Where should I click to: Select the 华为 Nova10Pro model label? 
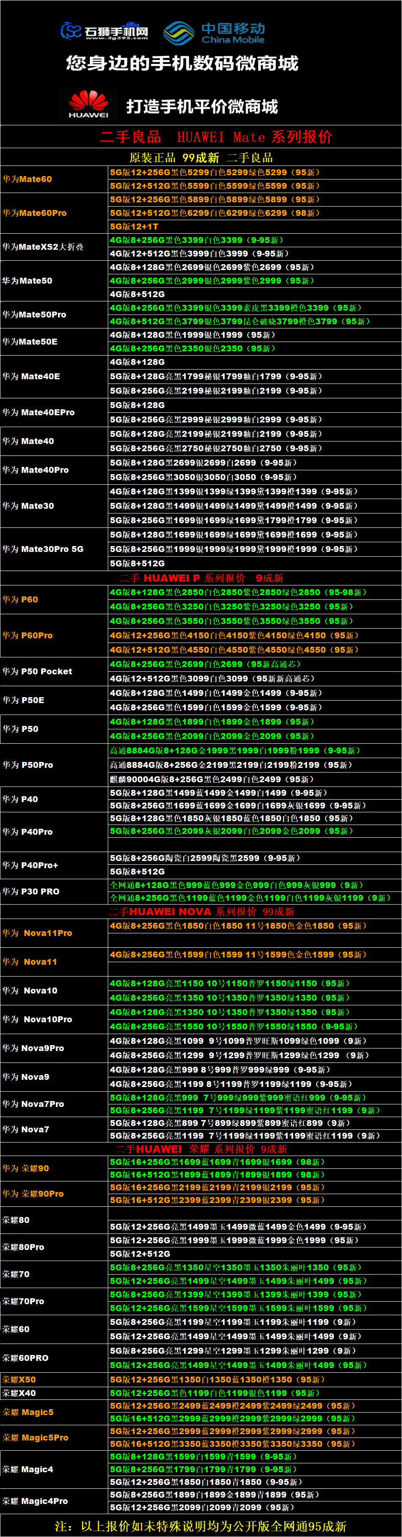[x=37, y=1020]
